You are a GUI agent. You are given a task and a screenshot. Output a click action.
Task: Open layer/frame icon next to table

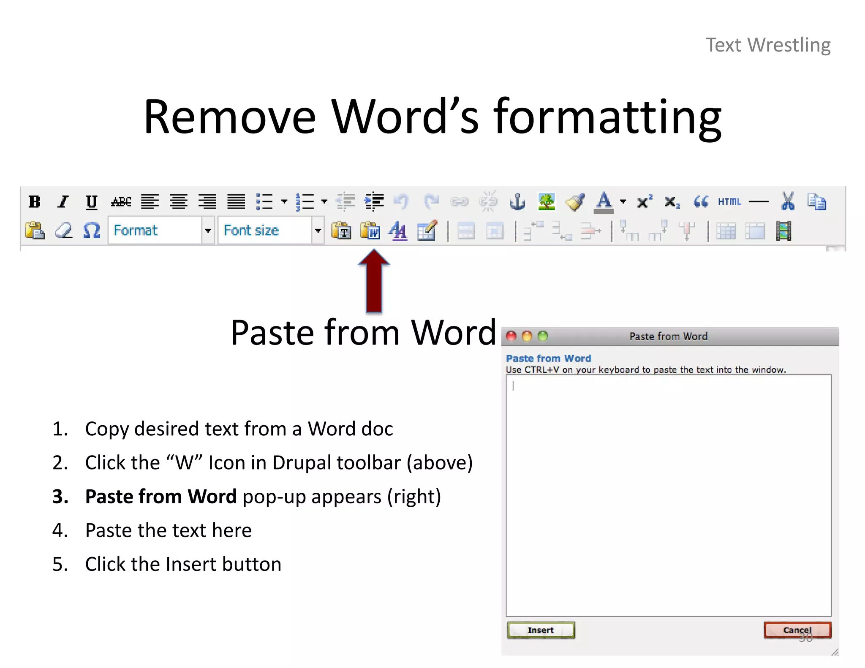755,231
